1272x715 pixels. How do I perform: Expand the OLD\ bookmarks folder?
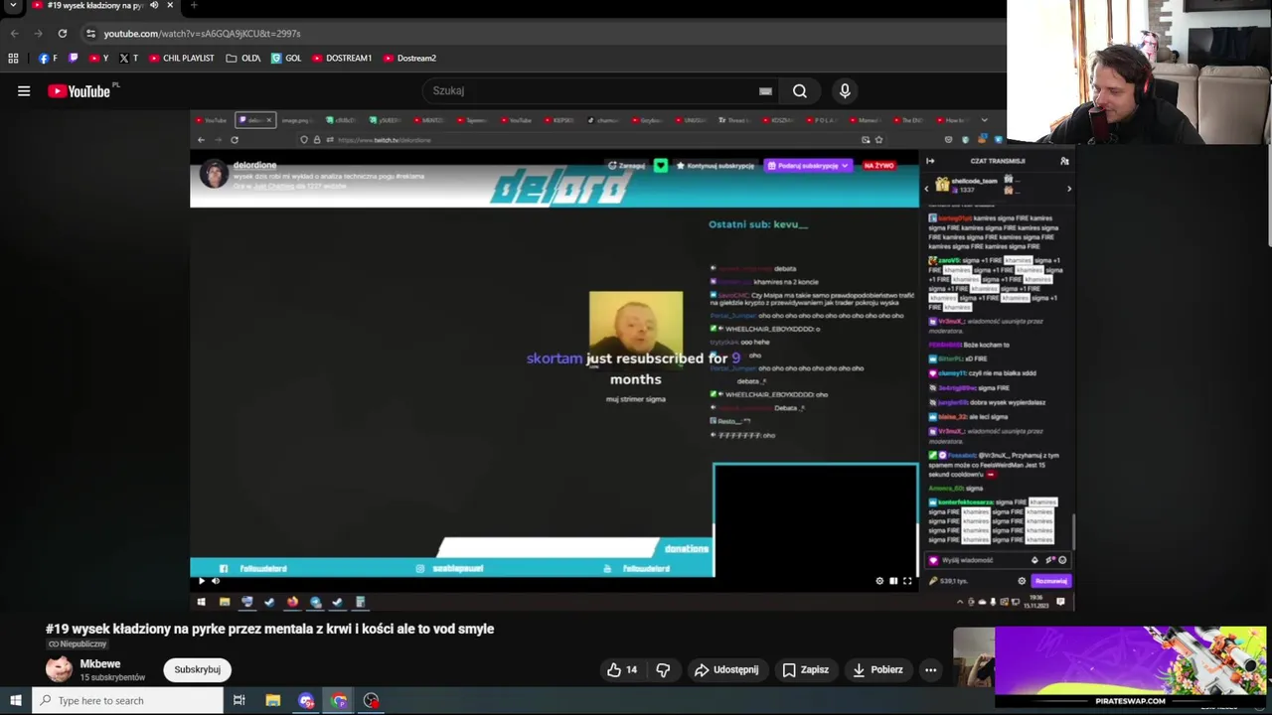[x=243, y=58]
